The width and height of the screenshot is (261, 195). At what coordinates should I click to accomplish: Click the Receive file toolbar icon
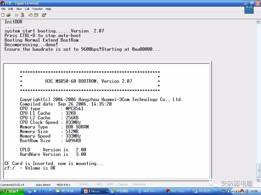pos(36,15)
